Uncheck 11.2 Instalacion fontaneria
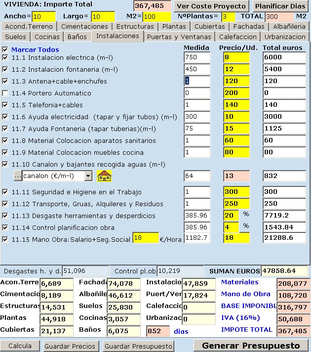Image resolution: width=311 pixels, height=352 pixels. pos(5,69)
